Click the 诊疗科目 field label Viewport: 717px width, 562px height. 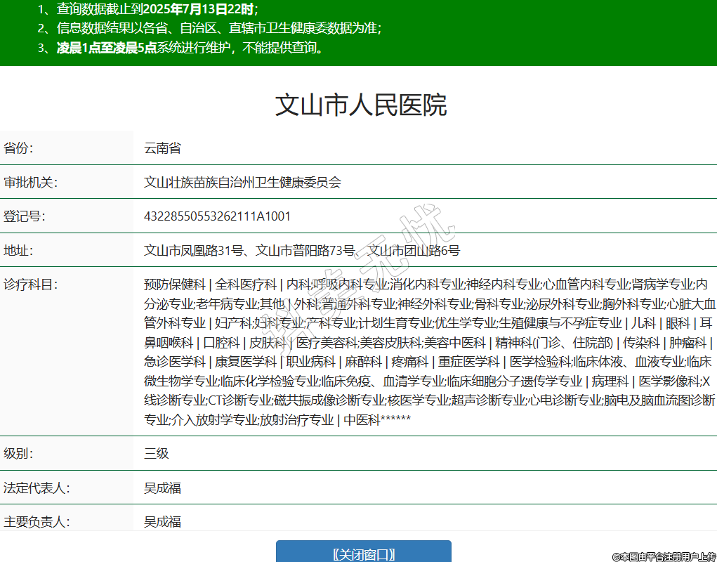pyautogui.click(x=30, y=285)
